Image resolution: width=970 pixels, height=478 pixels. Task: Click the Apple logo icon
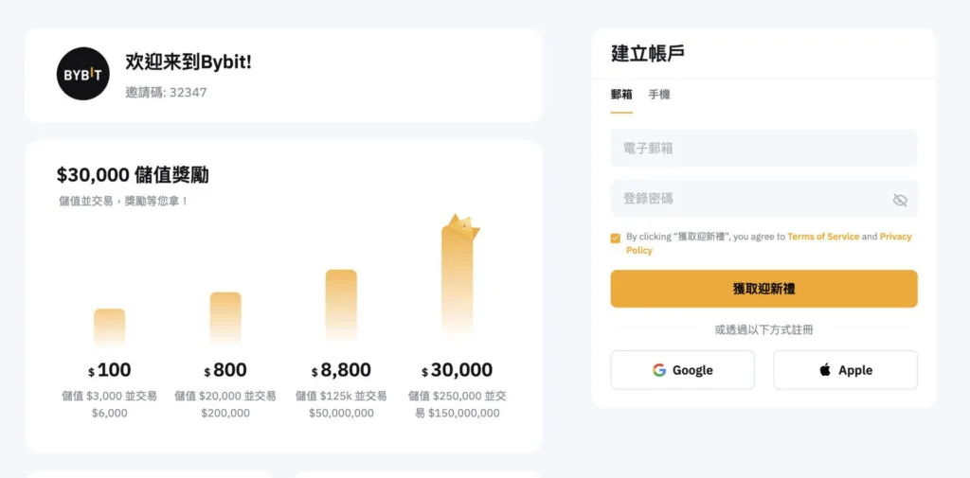click(825, 370)
